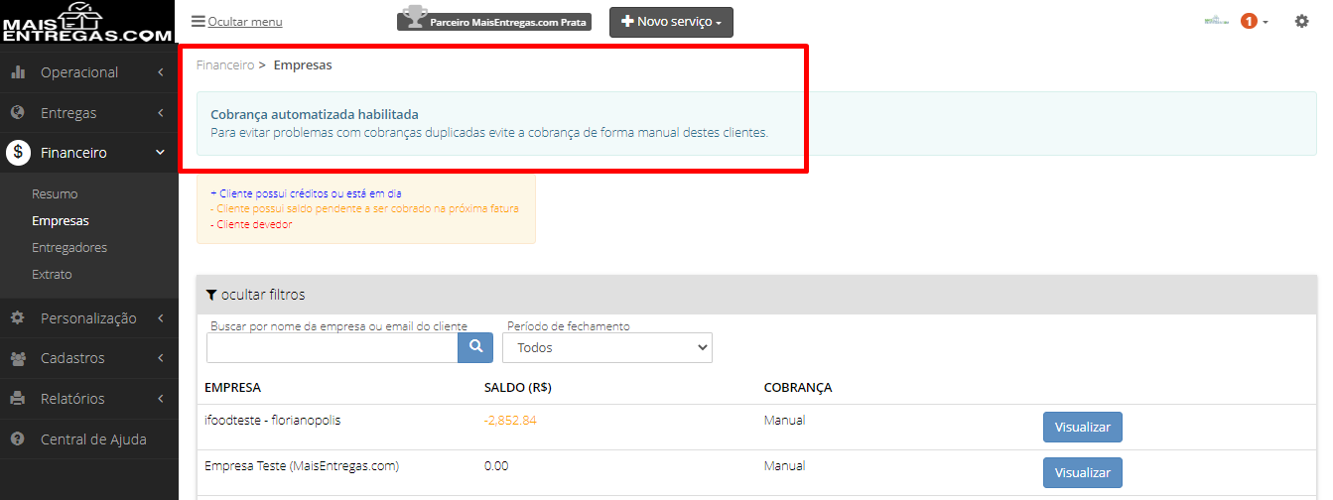This screenshot has height=500, width=1333.
Task: Click Visualizar for ifoodteste - florianopolis
Action: [1083, 428]
